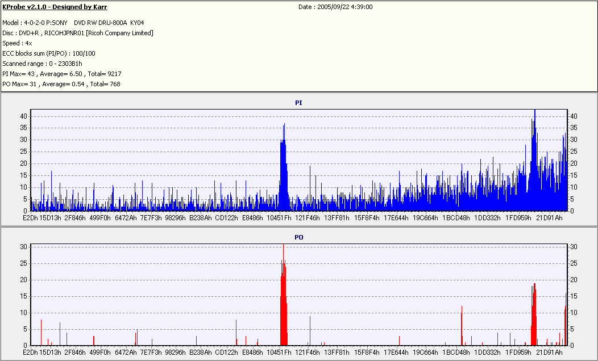Click the PO Max= 31 statistics line
Screen dimensions: 598x361
(61, 84)
